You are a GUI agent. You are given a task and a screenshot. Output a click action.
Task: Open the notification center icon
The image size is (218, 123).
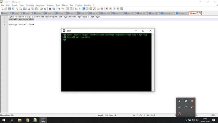click(x=214, y=120)
